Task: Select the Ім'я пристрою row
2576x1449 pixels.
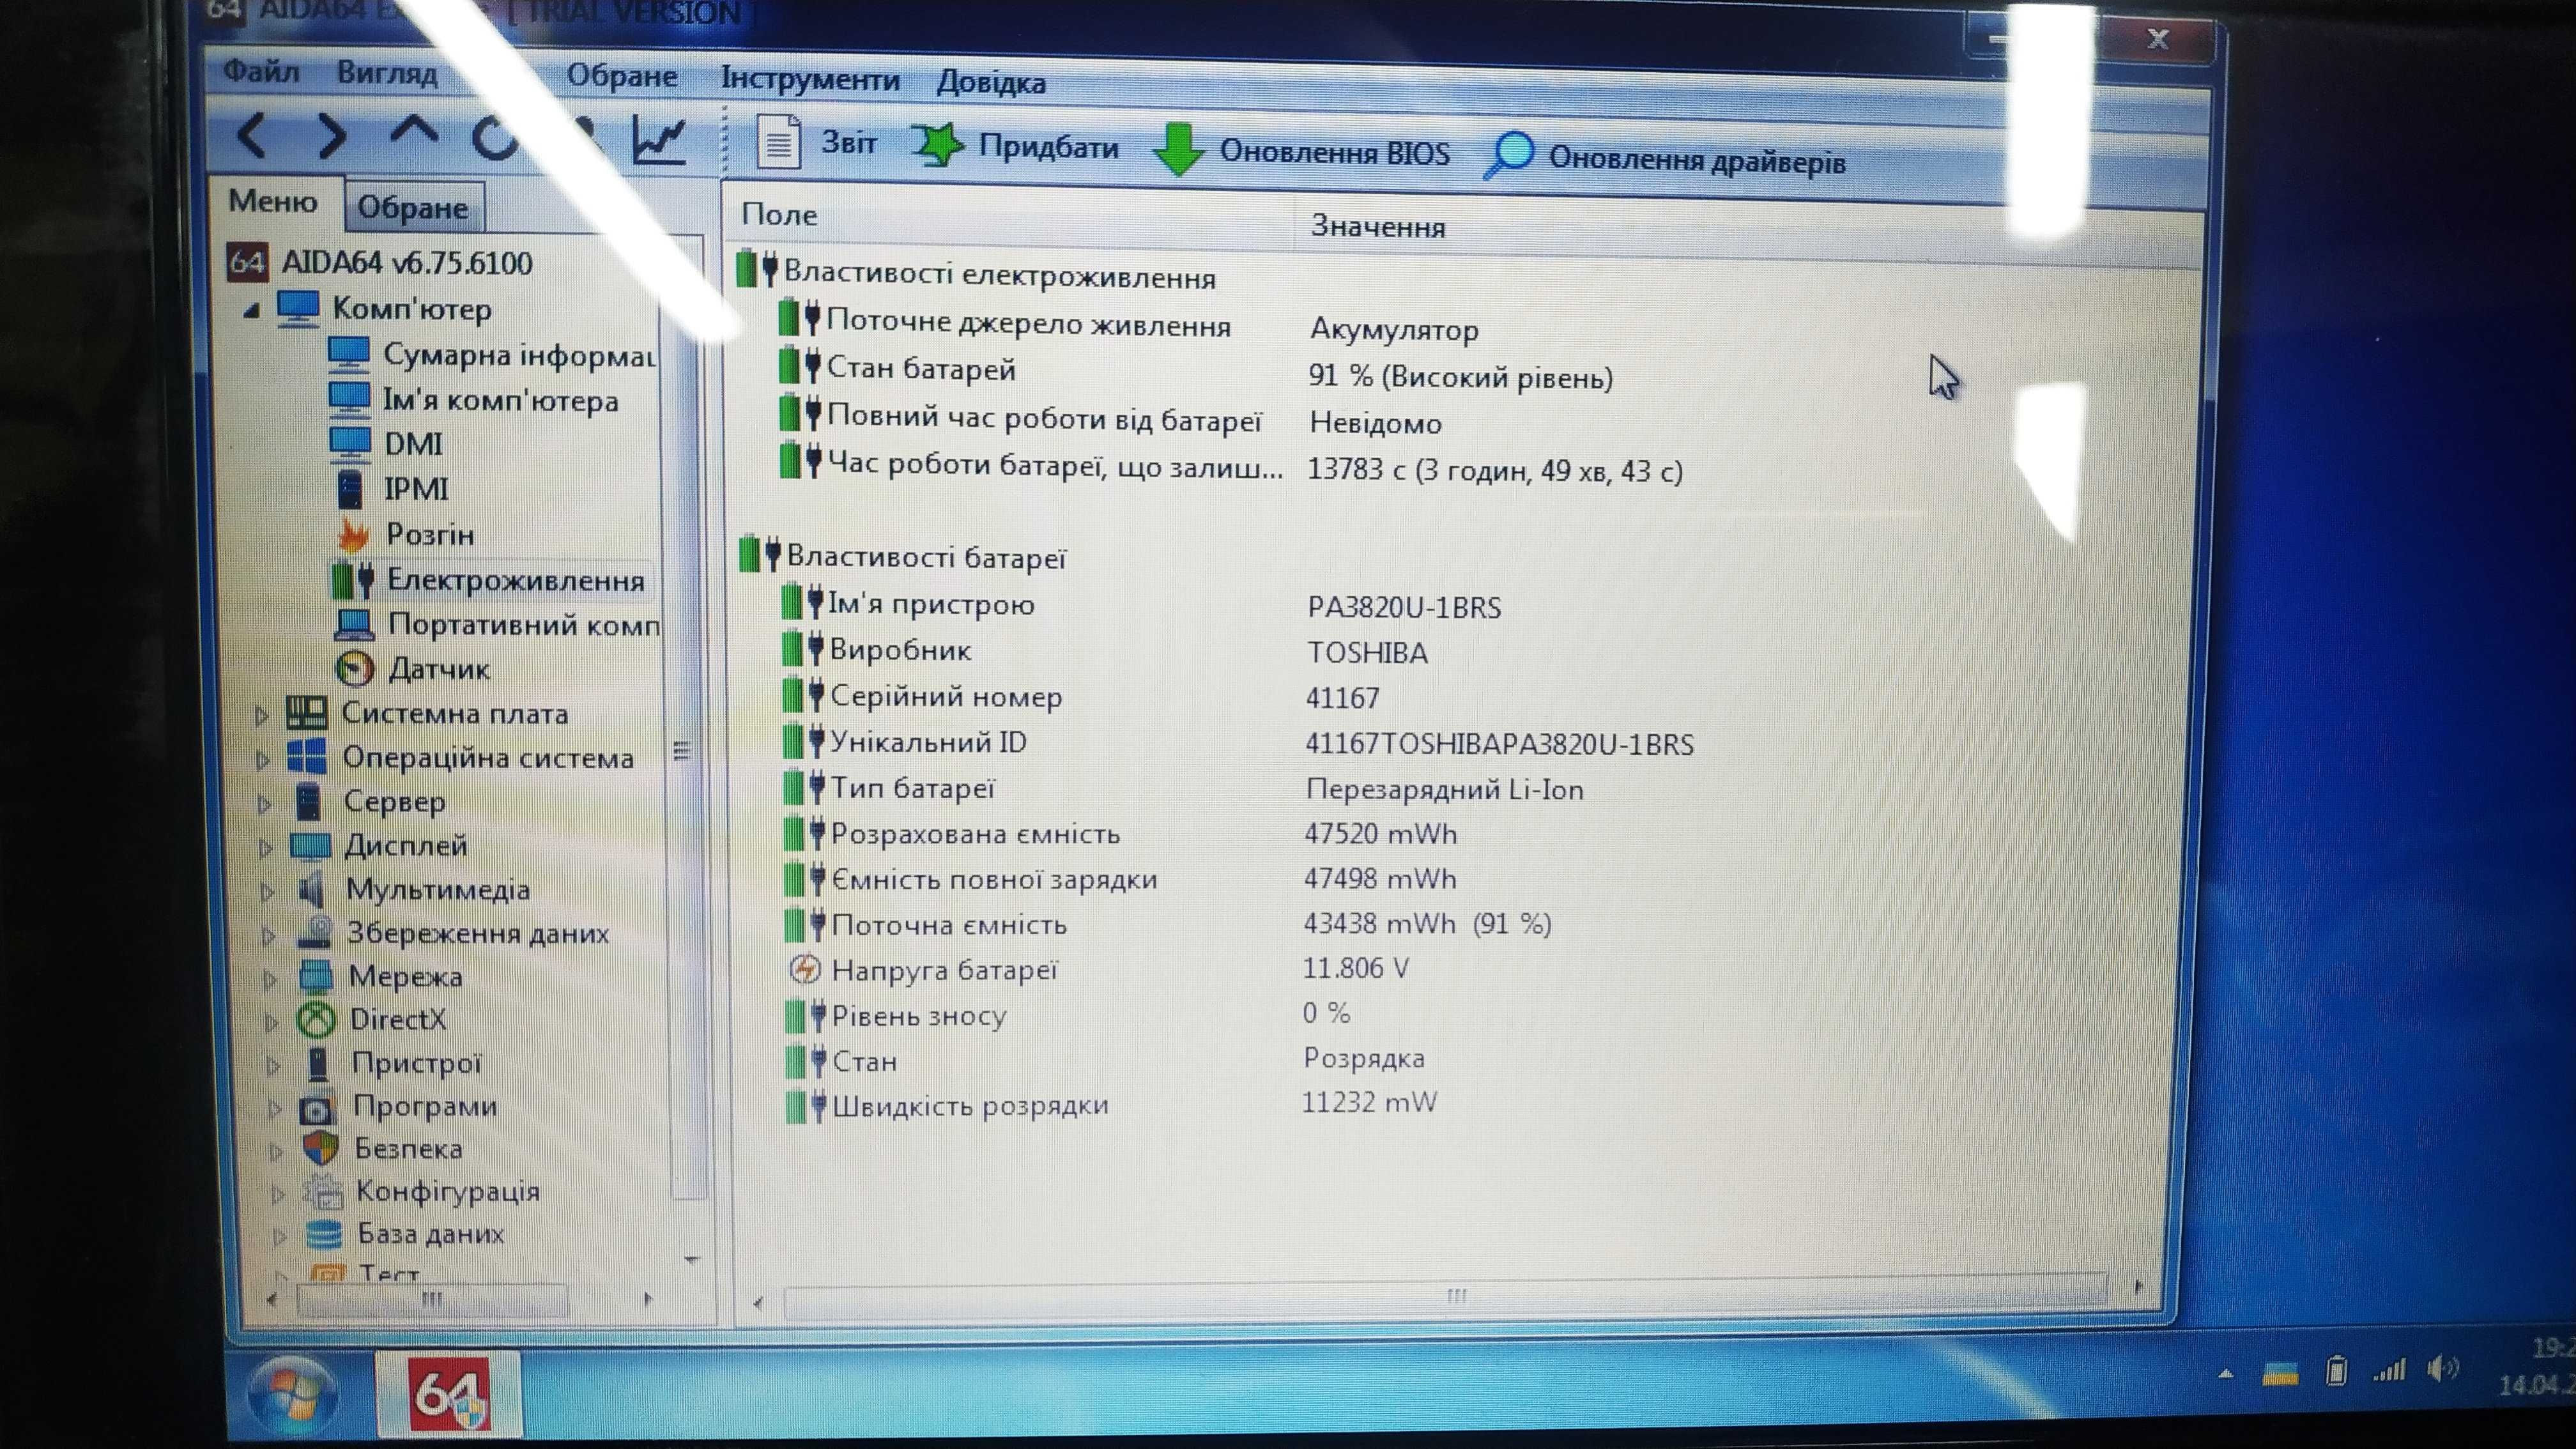Action: coord(1140,605)
